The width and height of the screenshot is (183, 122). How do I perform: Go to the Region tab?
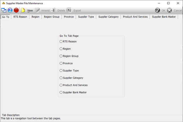pyautogui.click(x=35, y=17)
